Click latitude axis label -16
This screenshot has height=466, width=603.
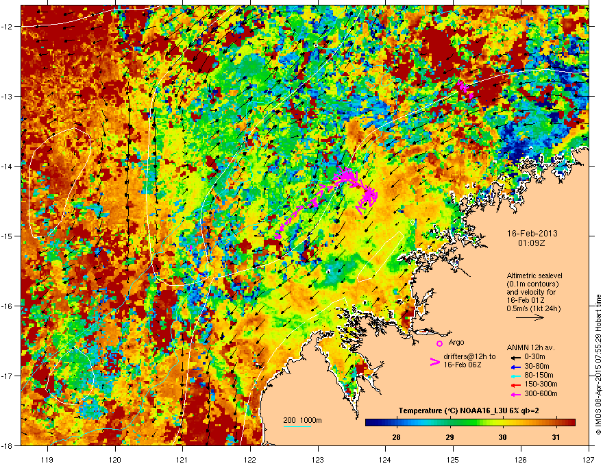(7, 306)
